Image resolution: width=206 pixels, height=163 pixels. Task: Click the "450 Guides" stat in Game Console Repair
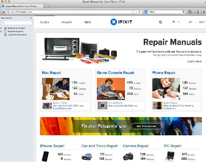[x=134, y=83]
